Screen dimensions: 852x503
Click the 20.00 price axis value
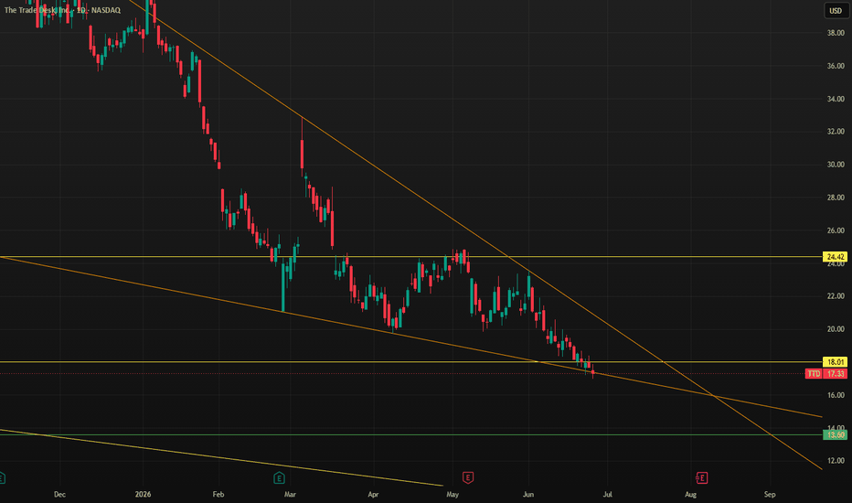pyautogui.click(x=836, y=329)
